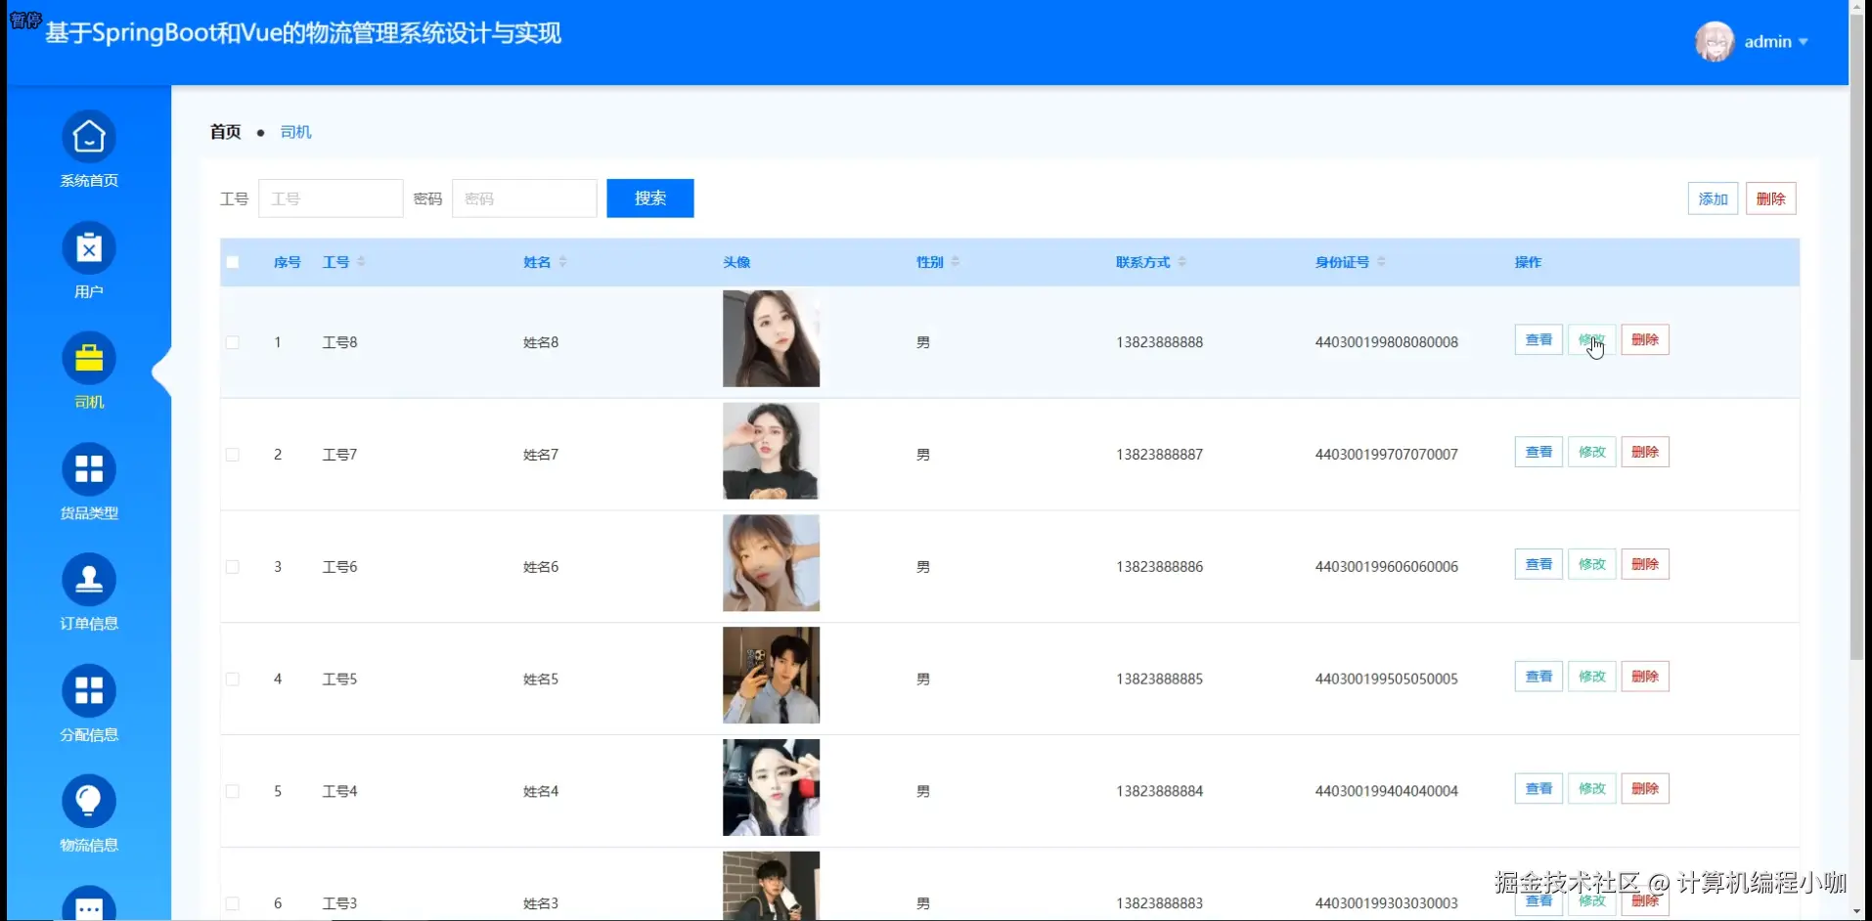
Task: Open the 货品类型 grid icon
Action: (89, 469)
